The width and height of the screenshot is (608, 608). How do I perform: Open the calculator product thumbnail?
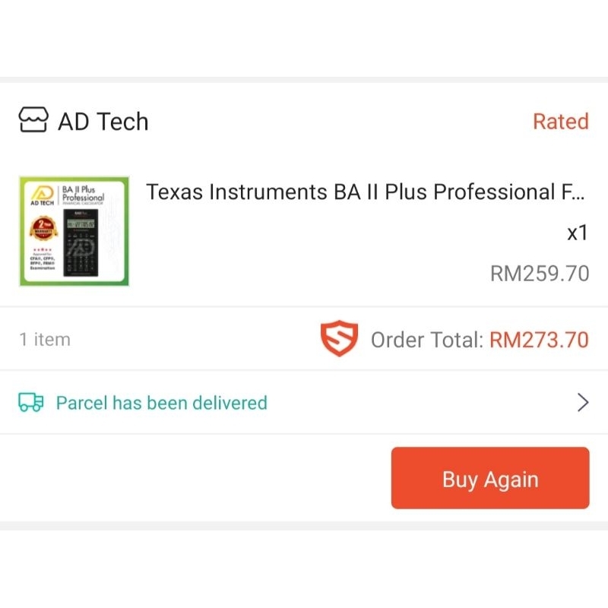point(74,231)
